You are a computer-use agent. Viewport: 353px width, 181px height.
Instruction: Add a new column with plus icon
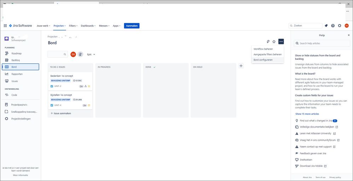[x=241, y=66]
